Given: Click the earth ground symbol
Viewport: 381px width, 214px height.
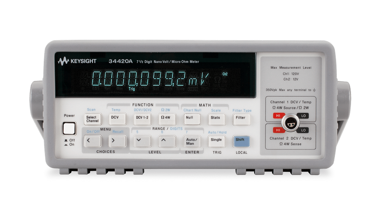Looking at the screenshot, I should [x=314, y=90].
